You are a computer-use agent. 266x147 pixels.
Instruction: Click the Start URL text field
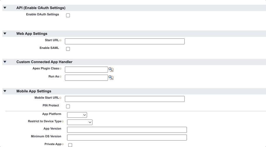tap(124, 41)
